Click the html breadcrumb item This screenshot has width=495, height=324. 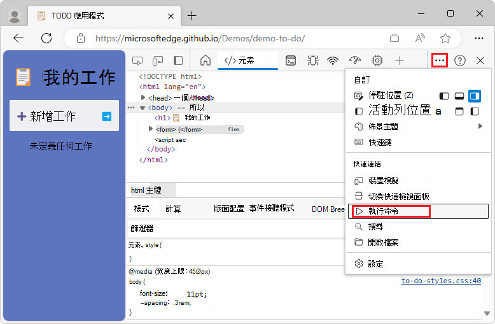(137, 190)
